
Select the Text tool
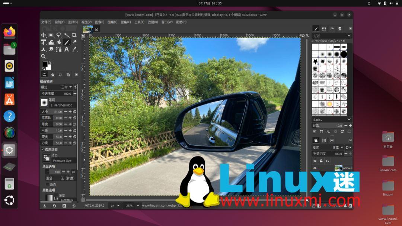pos(67,49)
